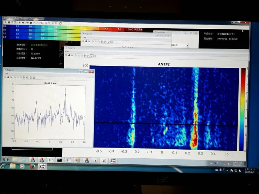Close the Figure 7 window
The width and height of the screenshot is (259, 194).
91,71
